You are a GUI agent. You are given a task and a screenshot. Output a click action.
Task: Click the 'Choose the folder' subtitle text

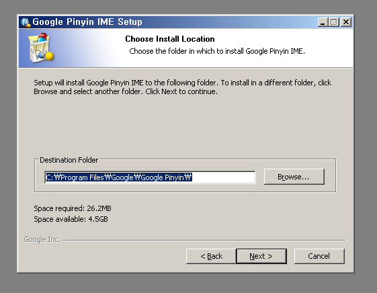click(x=217, y=51)
